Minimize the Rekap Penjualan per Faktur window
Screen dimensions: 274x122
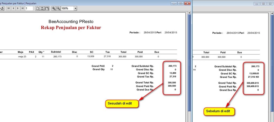coord(174,3)
